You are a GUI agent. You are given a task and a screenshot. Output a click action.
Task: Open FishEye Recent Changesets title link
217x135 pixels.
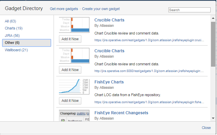coord(121,113)
